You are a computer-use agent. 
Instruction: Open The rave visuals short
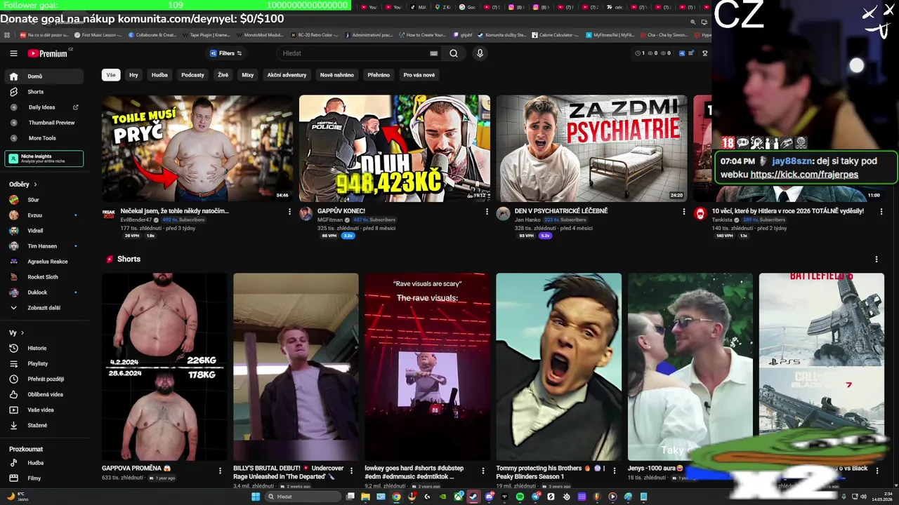[427, 367]
